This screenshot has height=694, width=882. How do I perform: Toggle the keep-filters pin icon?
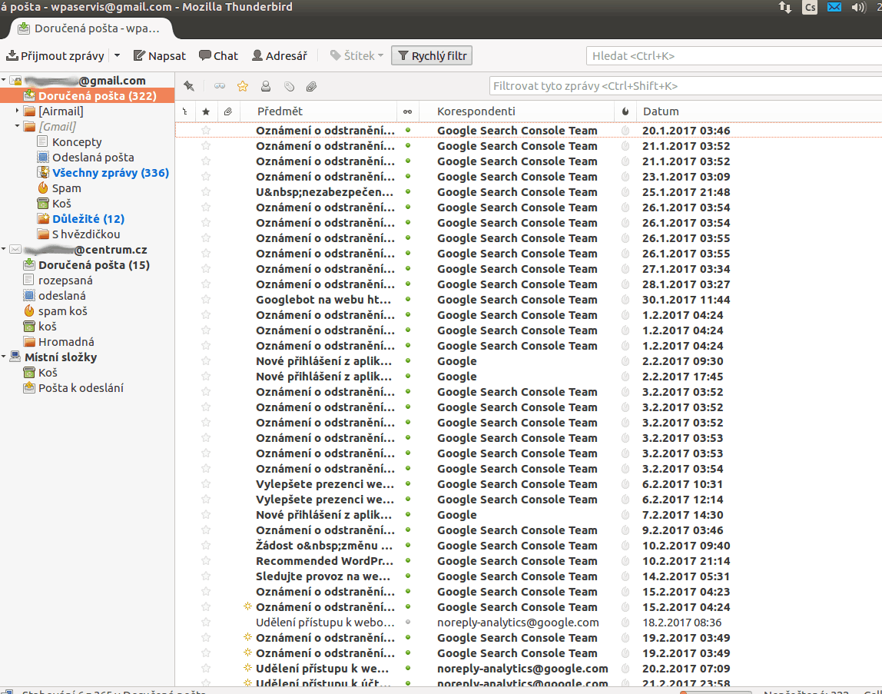coord(189,86)
